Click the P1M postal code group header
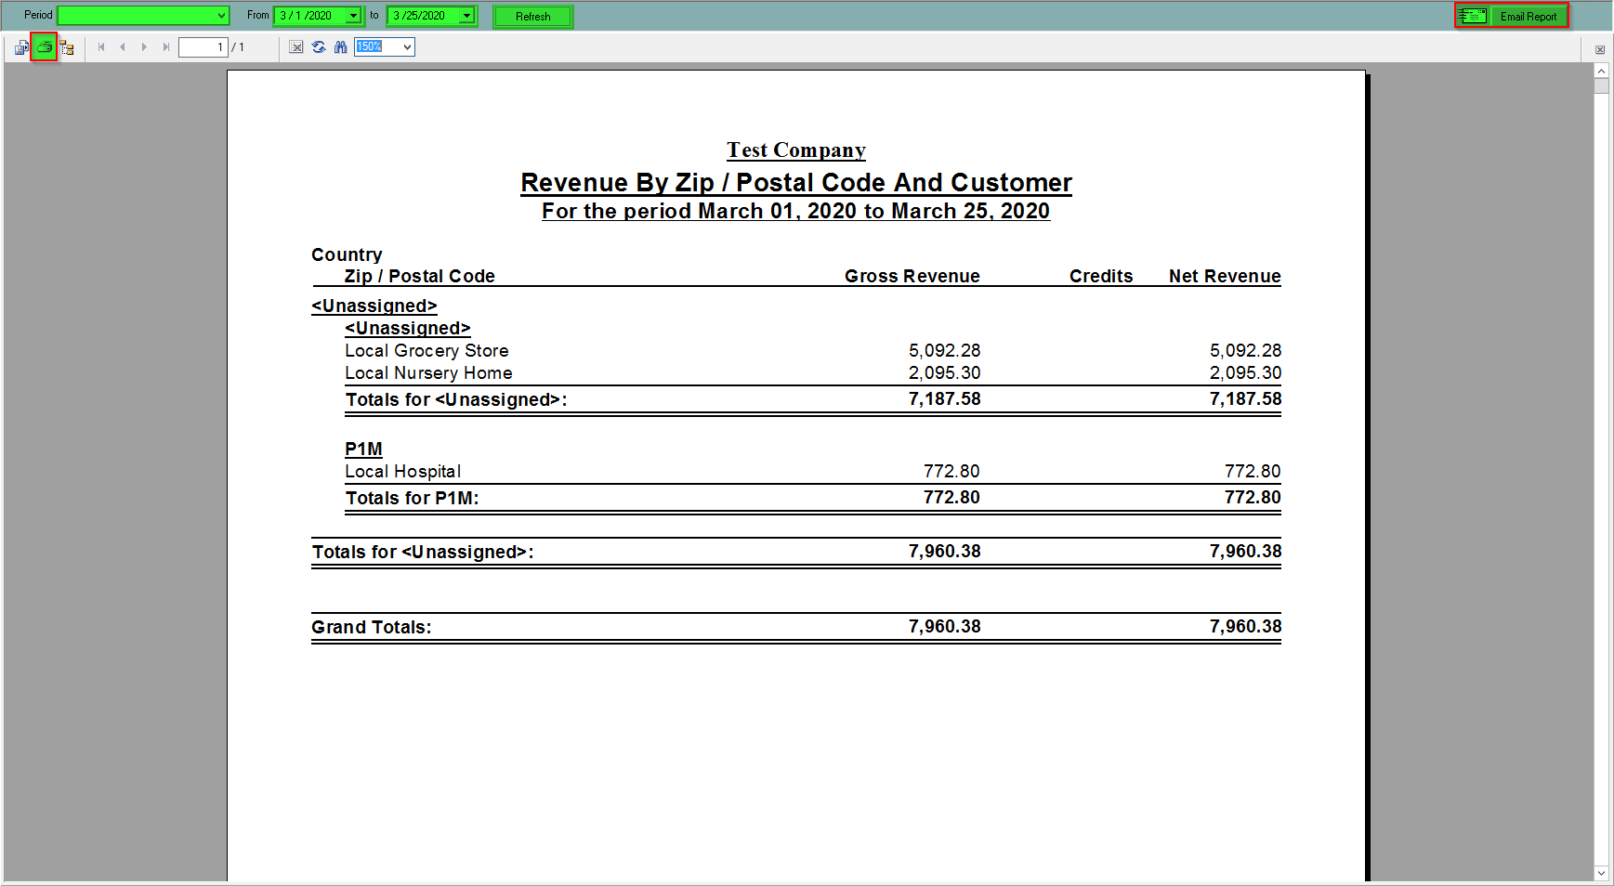Image resolution: width=1614 pixels, height=886 pixels. tap(363, 450)
